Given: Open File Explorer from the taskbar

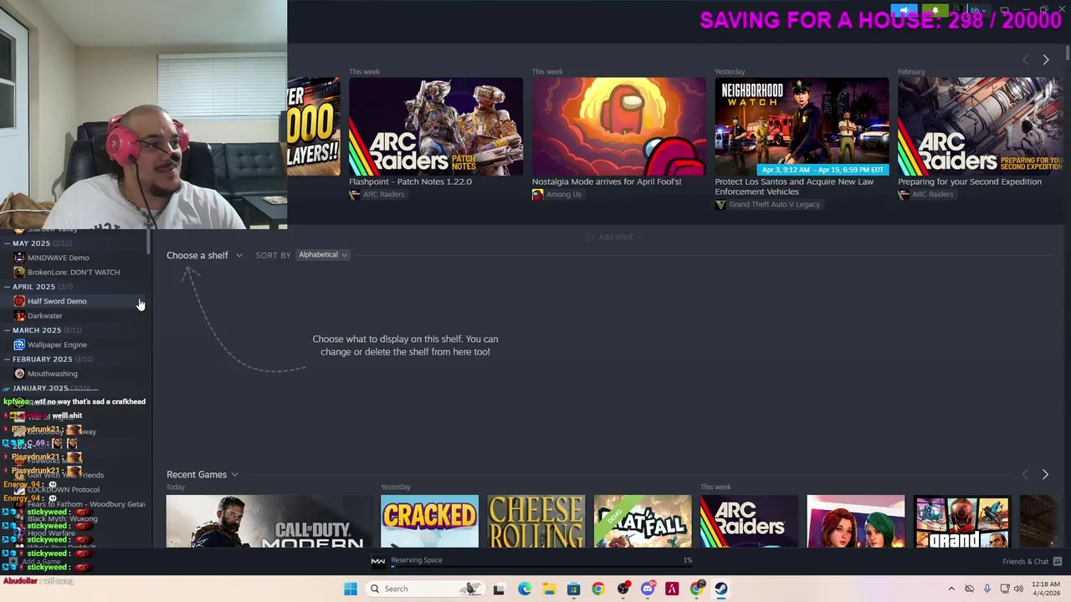Looking at the screenshot, I should point(549,589).
